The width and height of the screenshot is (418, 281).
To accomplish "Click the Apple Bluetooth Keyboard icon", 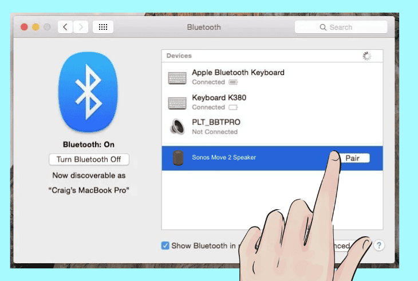I will click(x=178, y=78).
